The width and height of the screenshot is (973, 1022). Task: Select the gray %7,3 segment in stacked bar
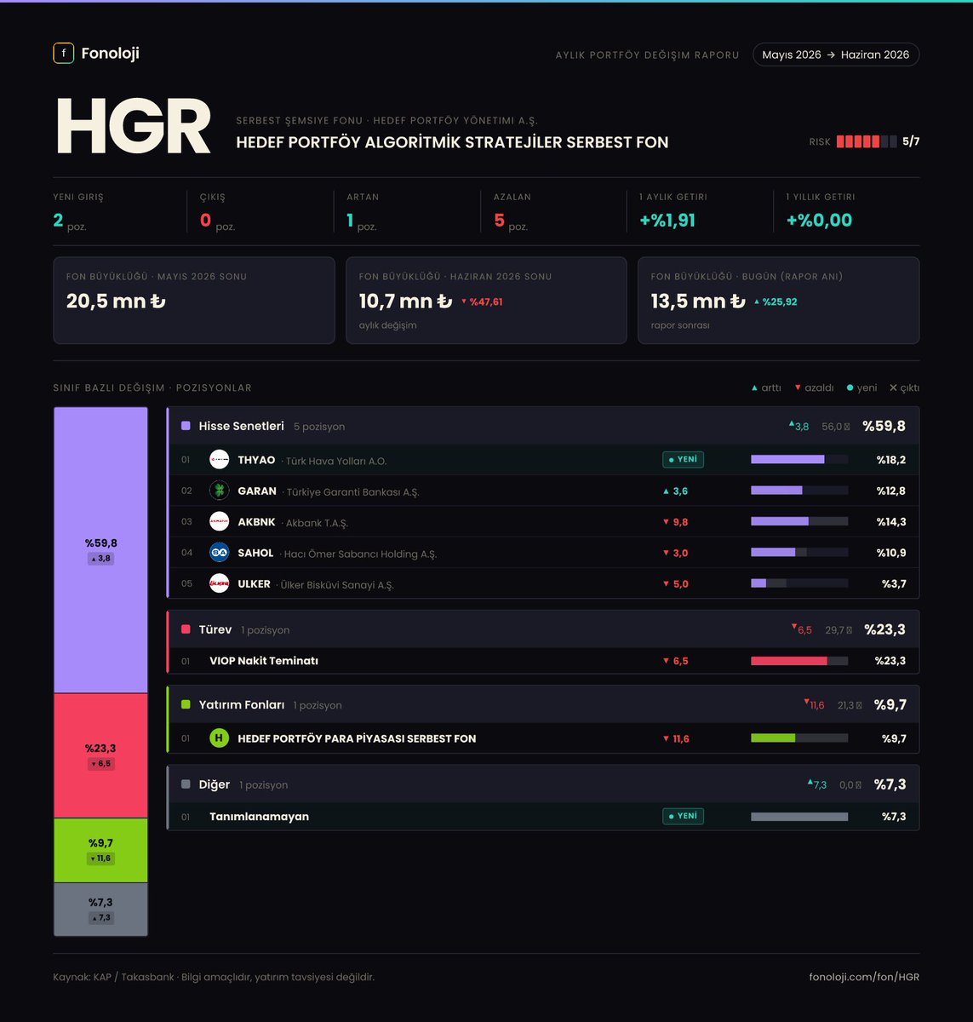(x=100, y=909)
